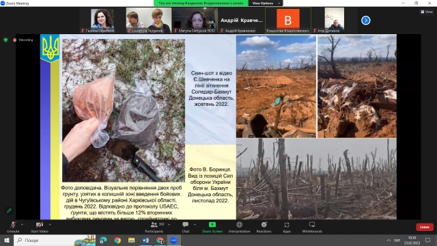Open the View layout button

tap(427, 12)
